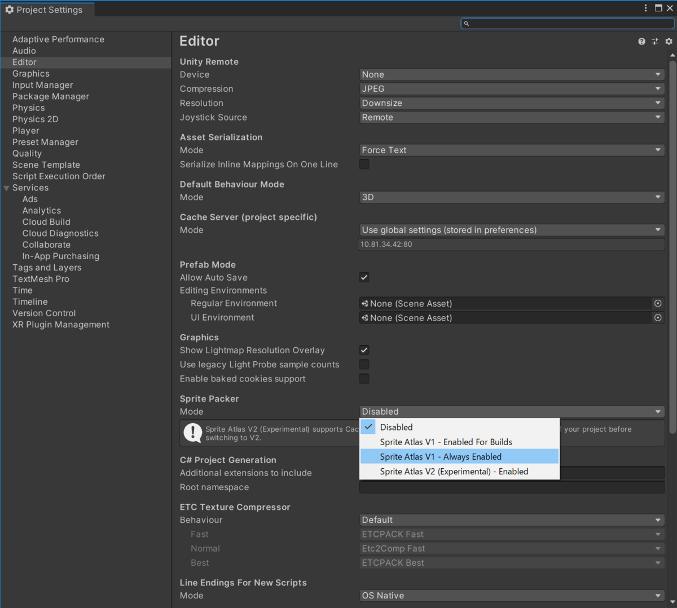Open object picker for Regular Environment

[658, 303]
